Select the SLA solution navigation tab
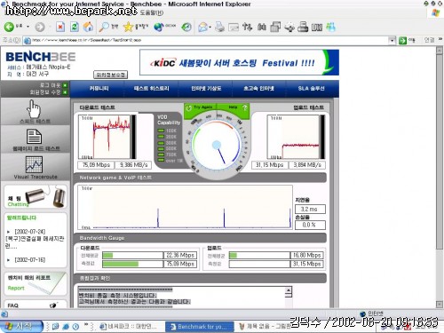Viewport: 444px width, 333px height. 311,89
